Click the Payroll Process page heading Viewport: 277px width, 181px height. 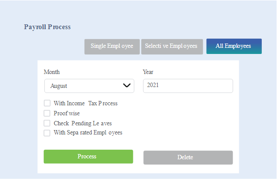point(47,27)
